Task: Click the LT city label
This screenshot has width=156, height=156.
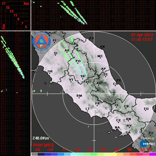Action: pyautogui.click(x=88, y=109)
